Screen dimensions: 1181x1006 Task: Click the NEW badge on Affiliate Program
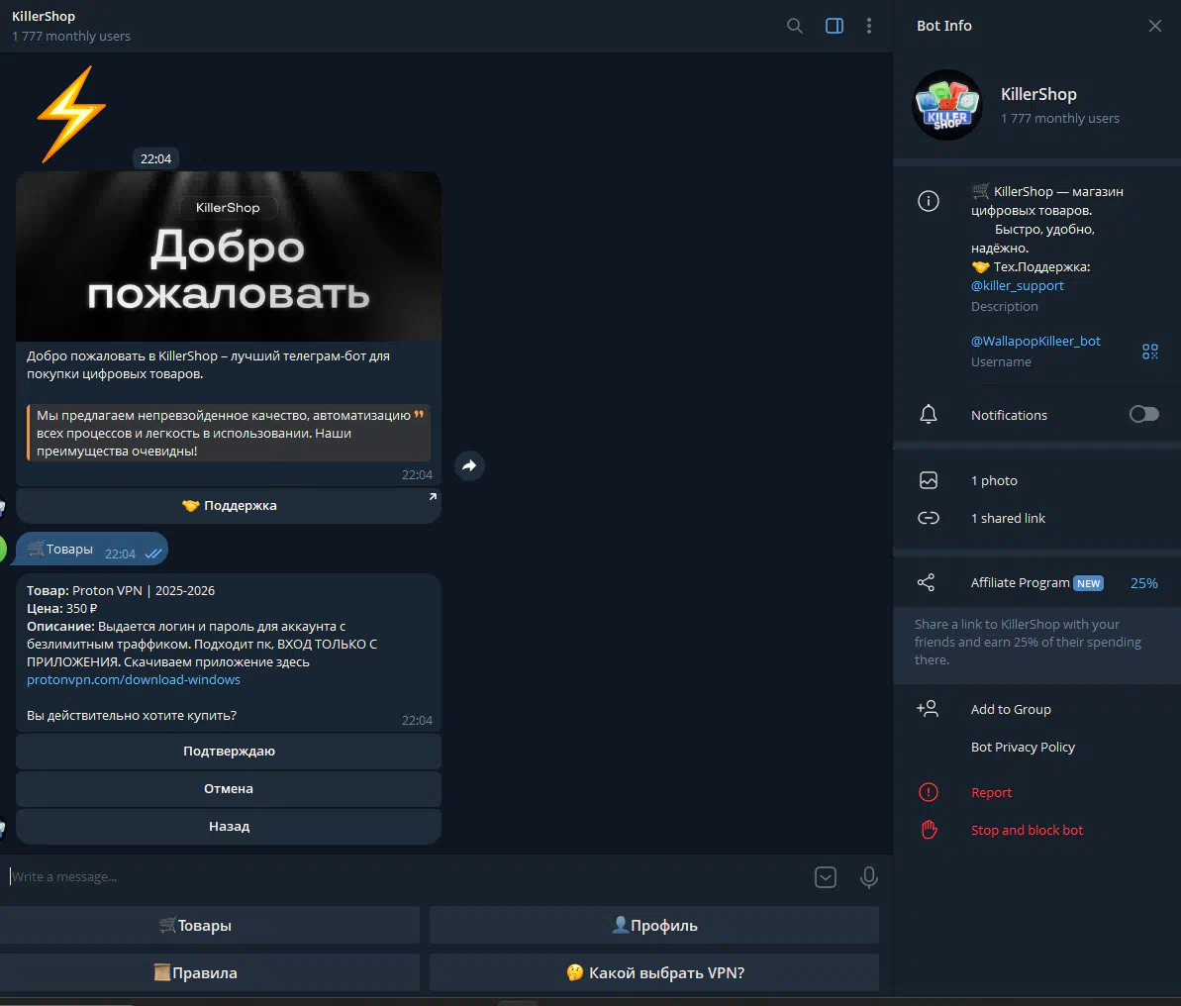[x=1088, y=584]
